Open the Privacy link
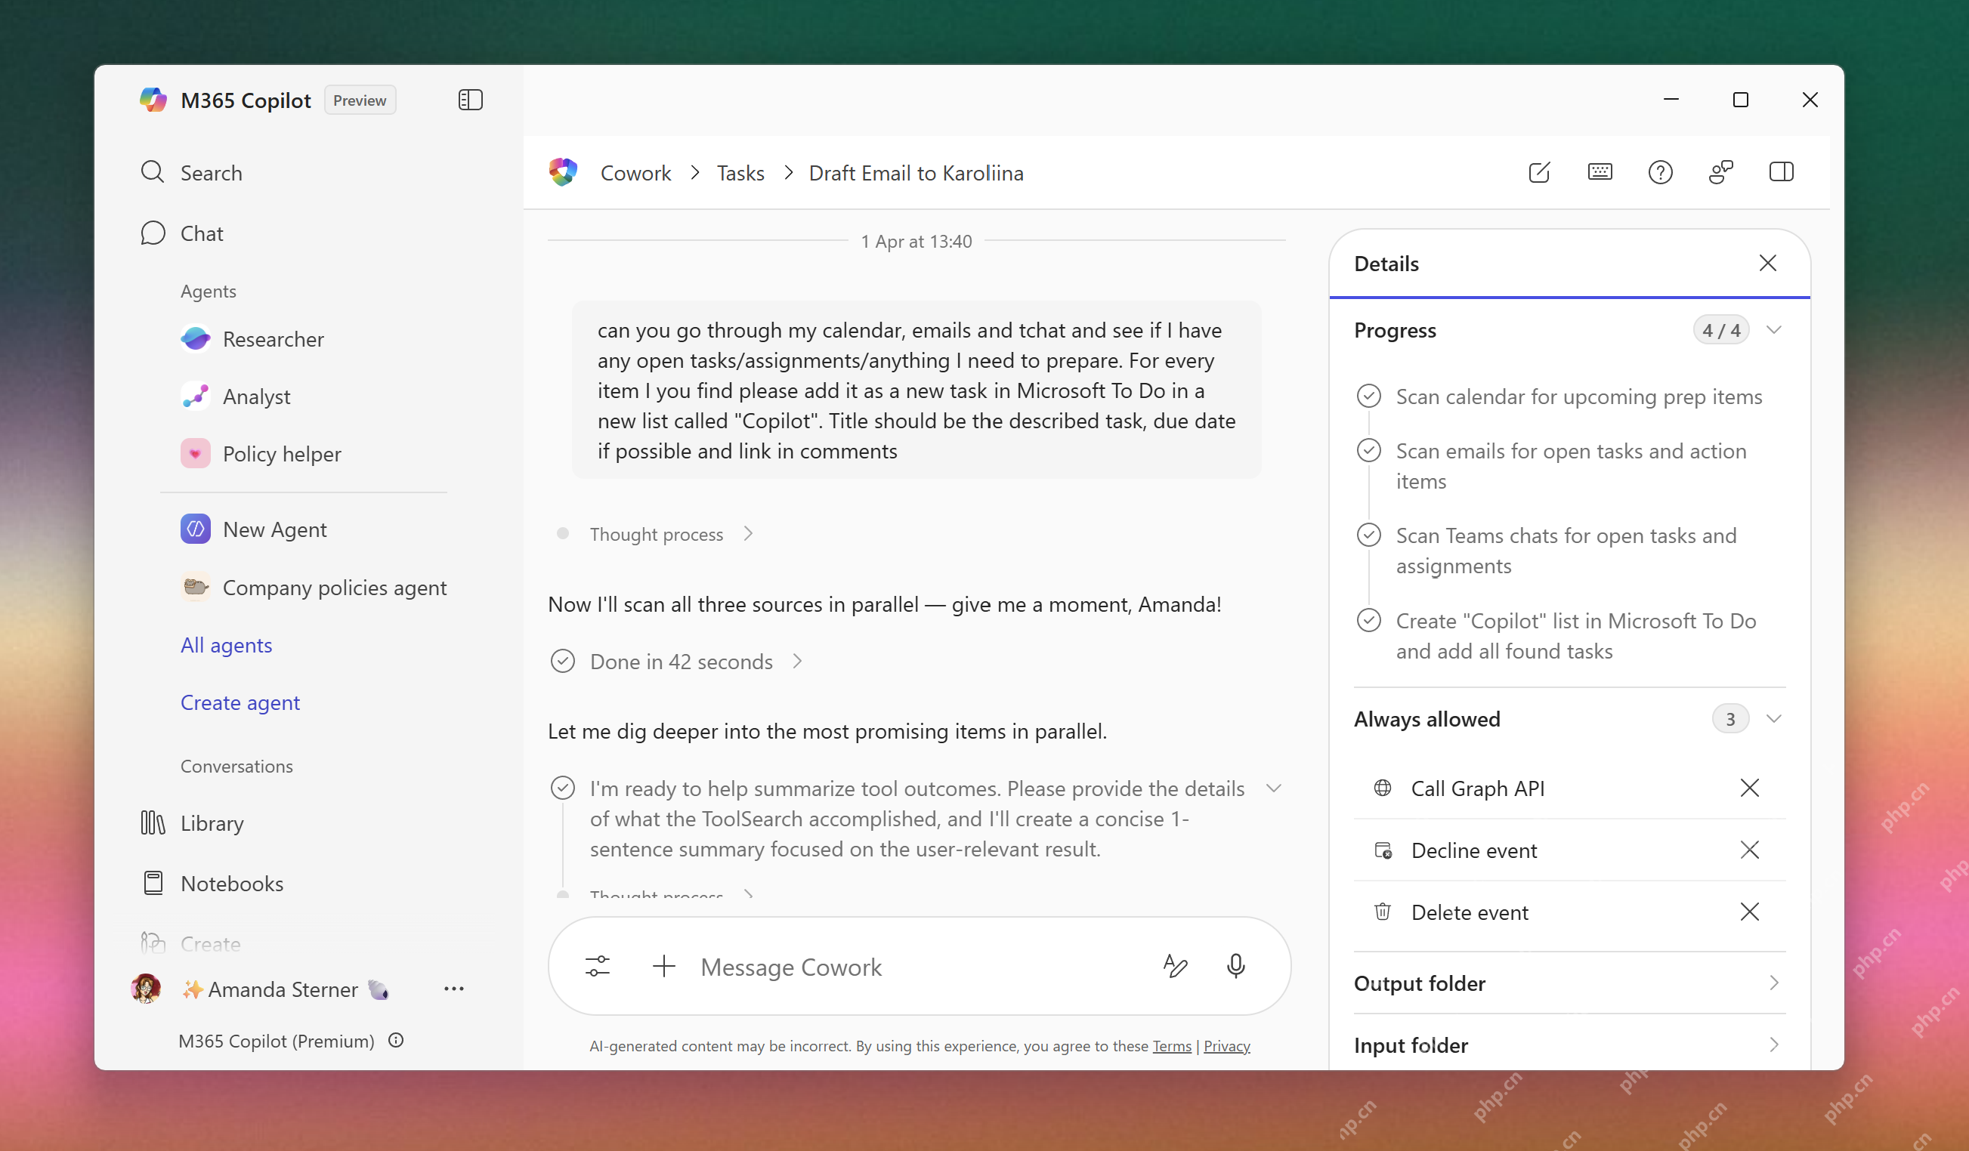This screenshot has height=1151, width=1969. click(1226, 1046)
